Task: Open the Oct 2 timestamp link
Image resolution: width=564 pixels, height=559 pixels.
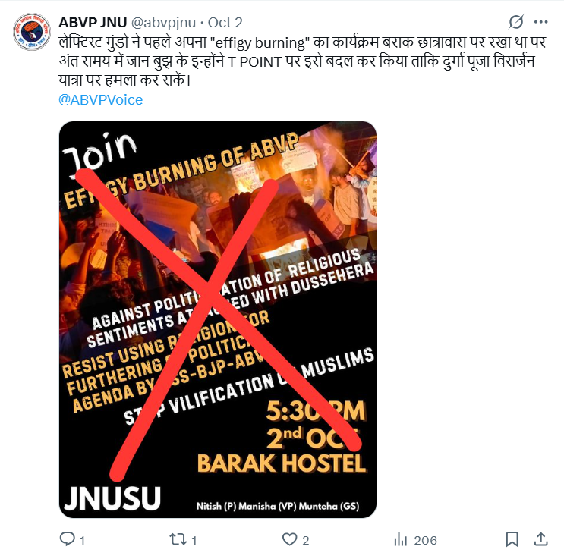Action: coord(225,23)
